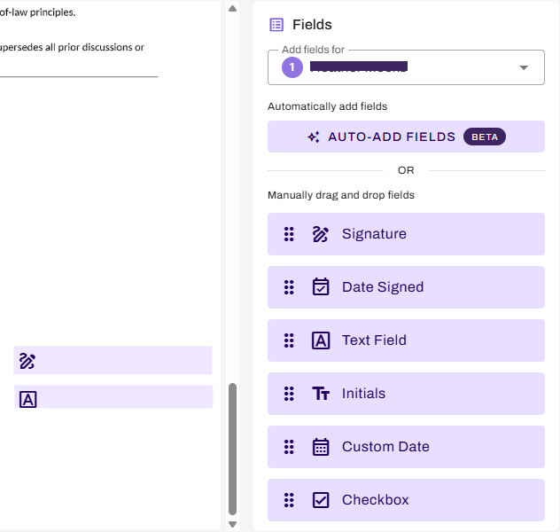Select the Checkbox field tile

pyautogui.click(x=406, y=500)
